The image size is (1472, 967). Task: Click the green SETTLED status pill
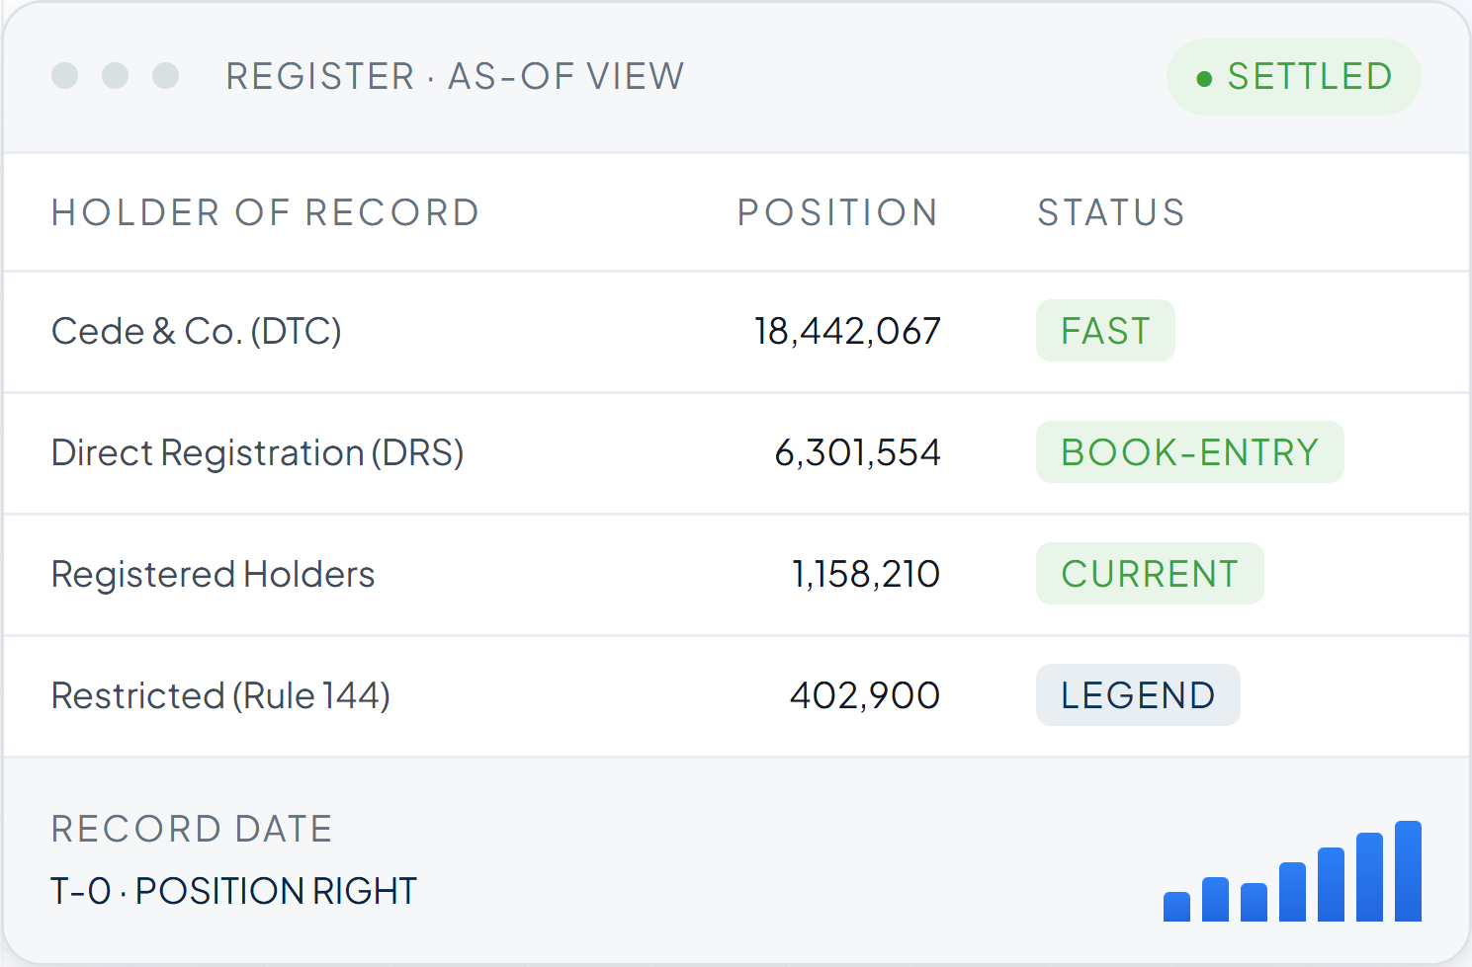1294,77
